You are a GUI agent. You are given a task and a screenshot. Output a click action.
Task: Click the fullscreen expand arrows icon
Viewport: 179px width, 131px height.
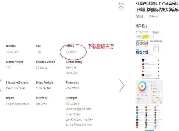click(121, 6)
